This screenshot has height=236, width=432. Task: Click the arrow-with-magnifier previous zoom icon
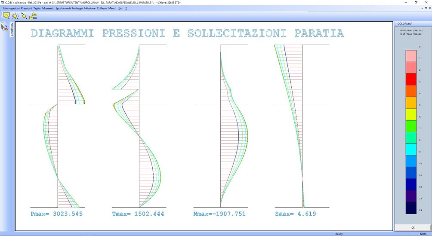coord(24,16)
